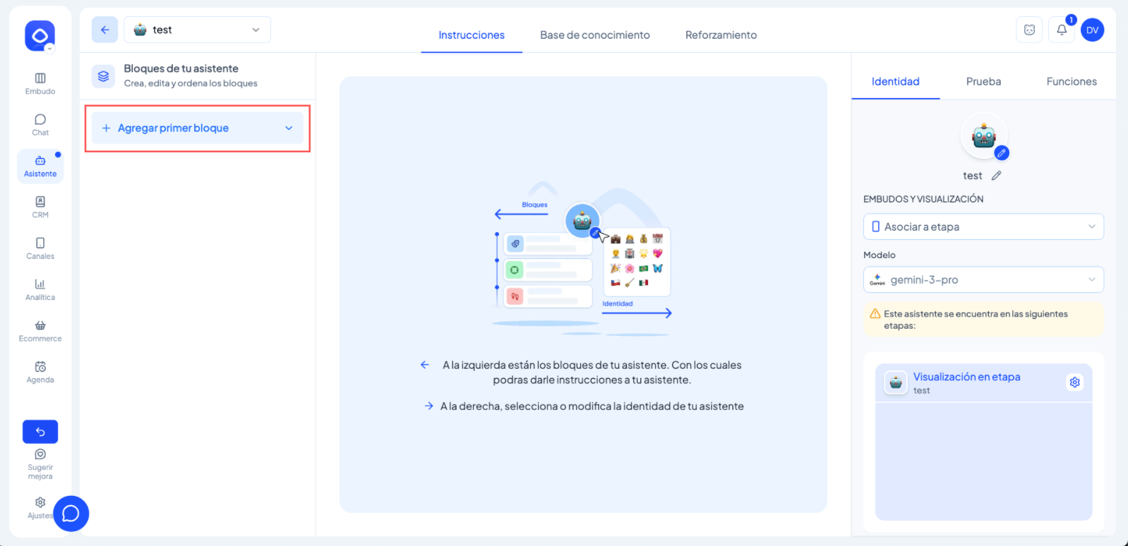Go to CRM in sidebar
Image resolution: width=1128 pixels, height=546 pixels.
(40, 207)
